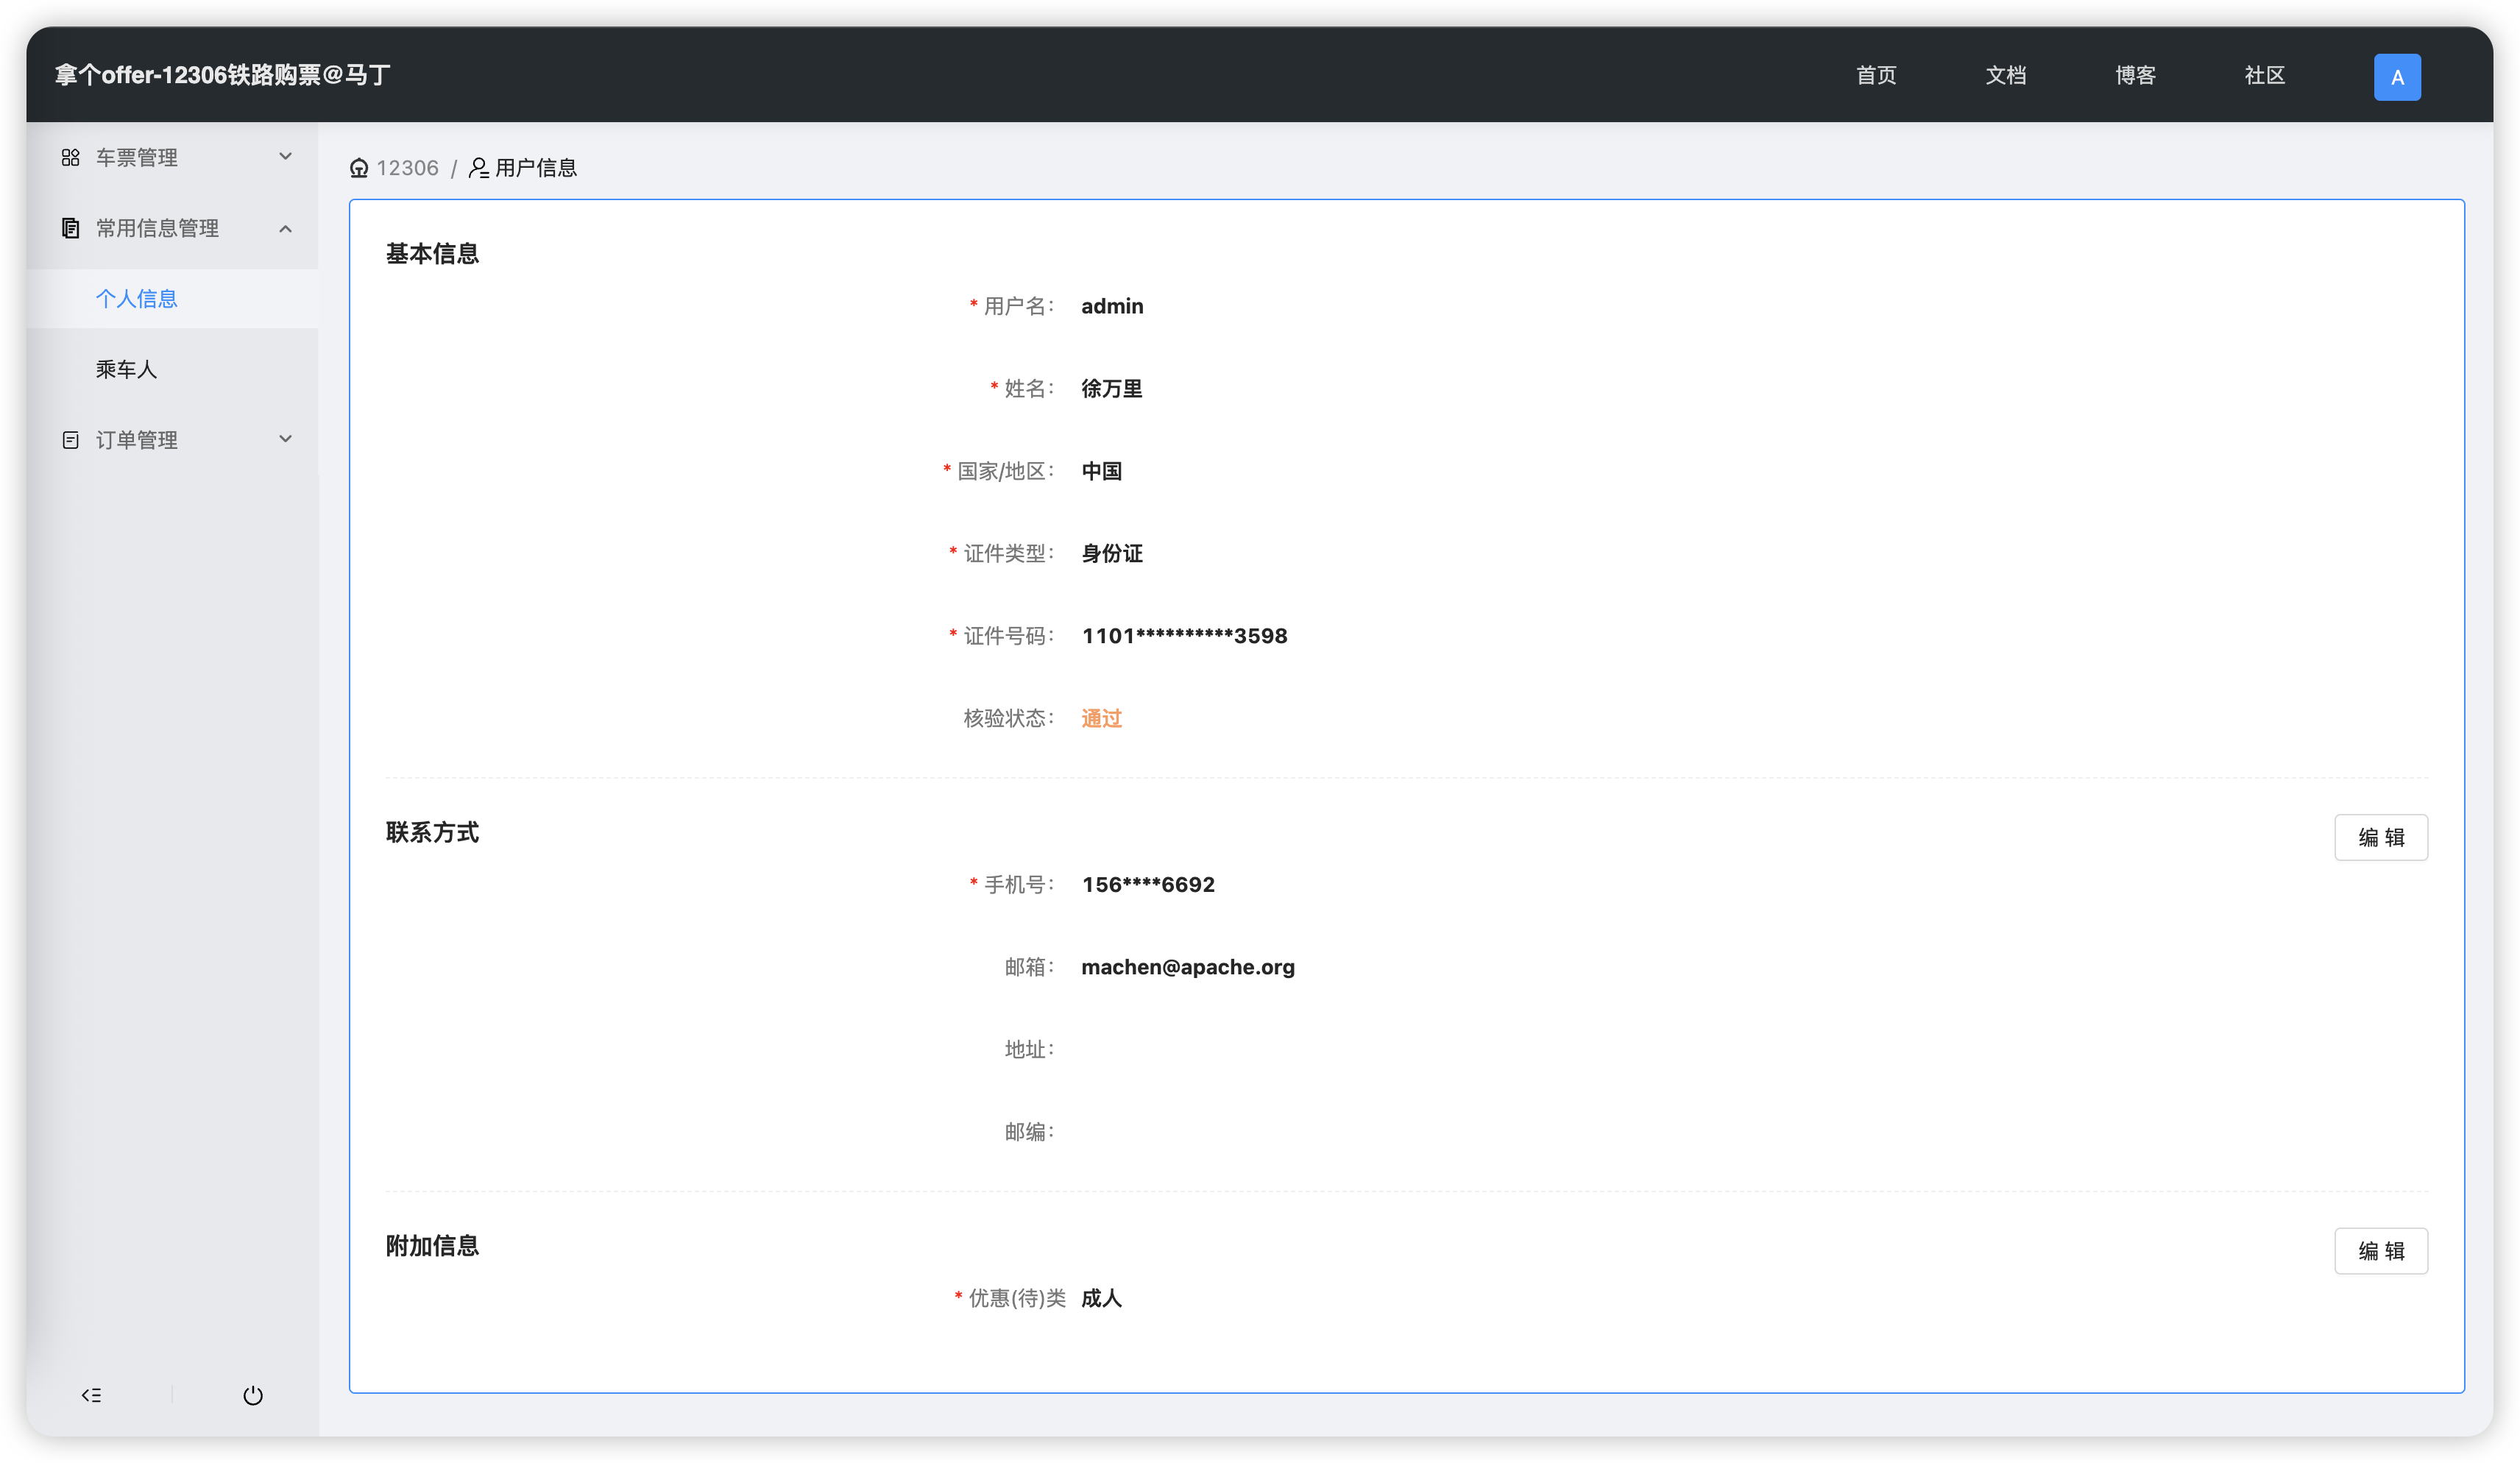Collapse the 常用信息管理 chevron

pyautogui.click(x=285, y=229)
